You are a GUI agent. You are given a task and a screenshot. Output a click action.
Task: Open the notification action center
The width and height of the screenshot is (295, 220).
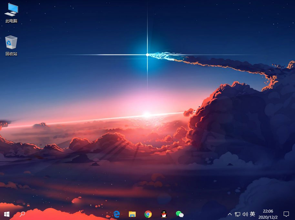[x=286, y=214]
